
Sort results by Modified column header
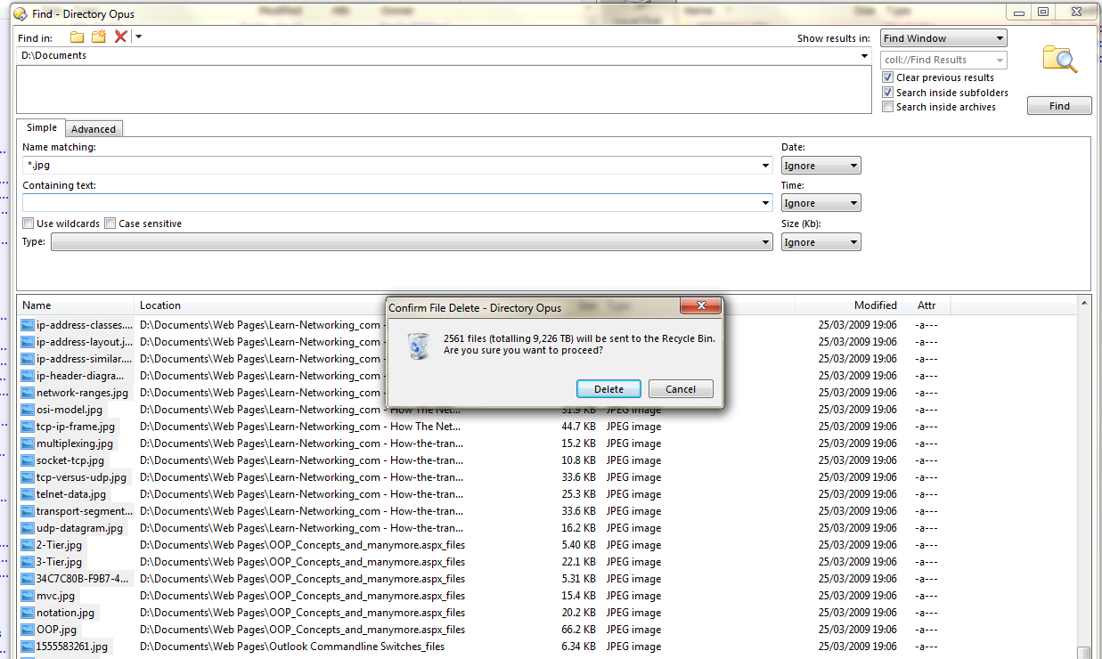click(849, 305)
